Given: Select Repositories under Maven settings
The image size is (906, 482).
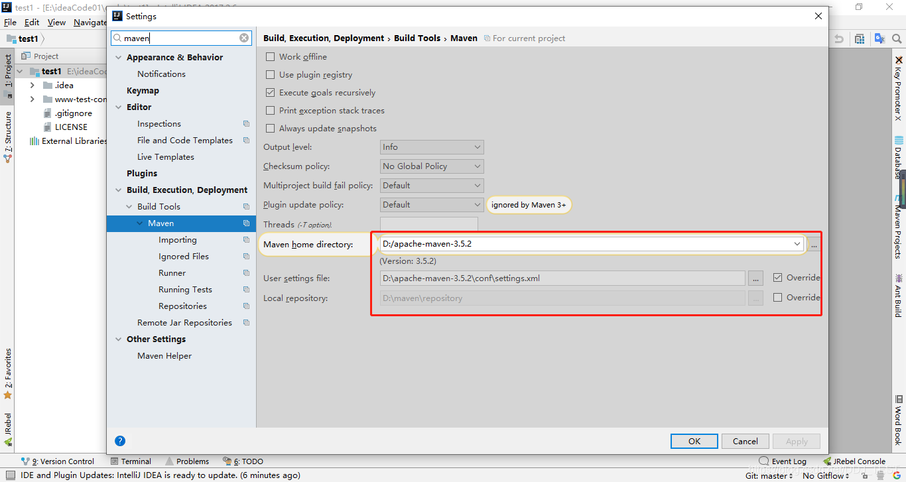Looking at the screenshot, I should click(x=182, y=306).
